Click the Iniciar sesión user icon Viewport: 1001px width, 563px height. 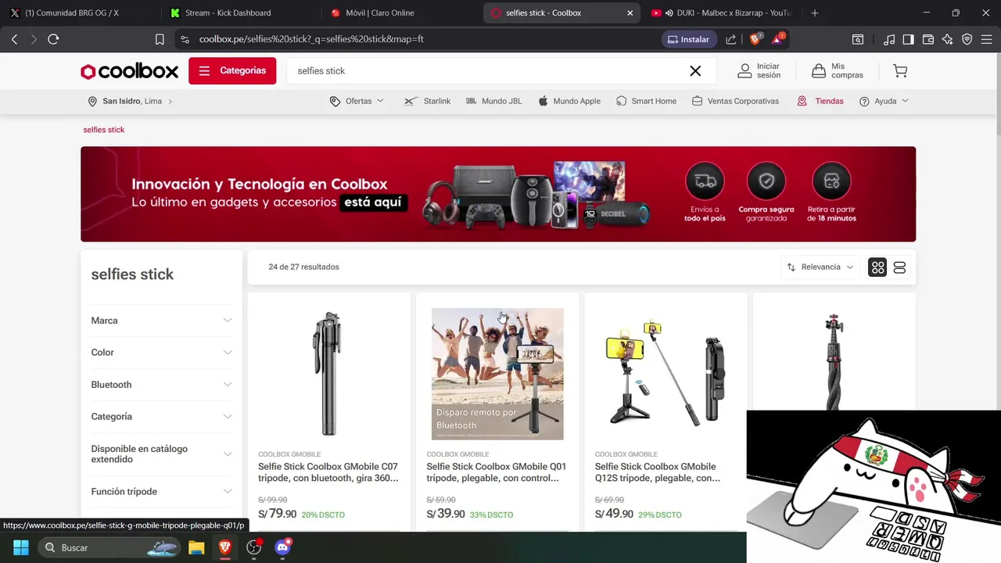[744, 71]
